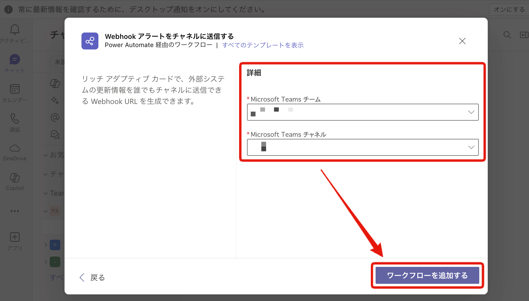Click the mentions @ icon
This screenshot has width=529, height=301.
[55, 117]
